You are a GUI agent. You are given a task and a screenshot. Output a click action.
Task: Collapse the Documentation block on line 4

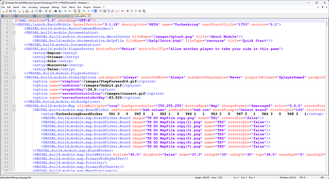14,33
